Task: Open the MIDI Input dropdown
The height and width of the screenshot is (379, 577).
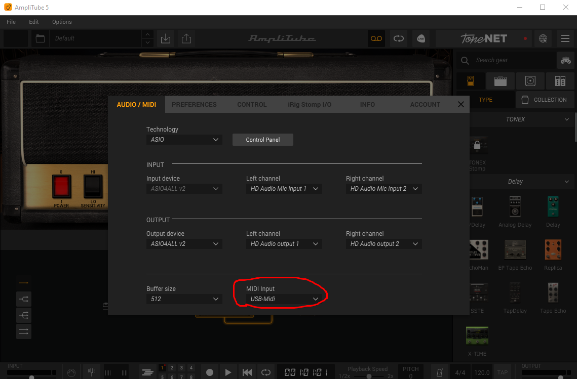Action: click(x=284, y=299)
